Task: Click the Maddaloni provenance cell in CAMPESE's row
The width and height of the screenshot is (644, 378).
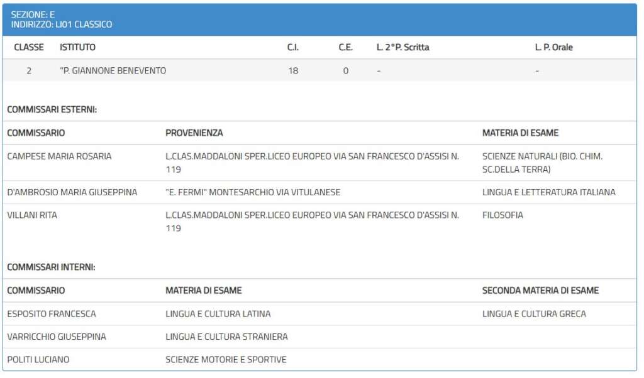Action: pyautogui.click(x=312, y=163)
